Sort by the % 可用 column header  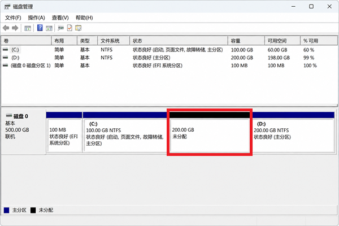point(319,41)
